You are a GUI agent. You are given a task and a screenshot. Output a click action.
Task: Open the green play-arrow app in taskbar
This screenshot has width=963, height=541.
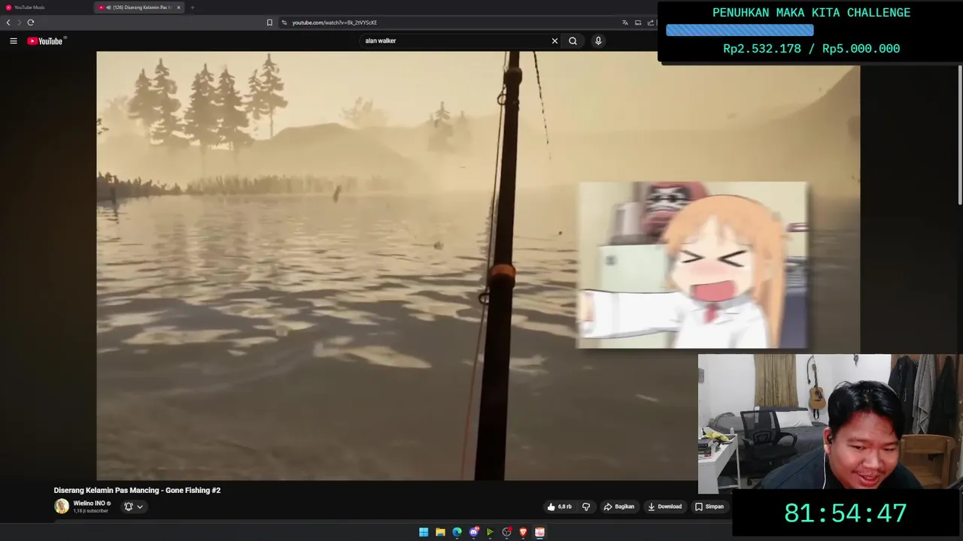(490, 532)
